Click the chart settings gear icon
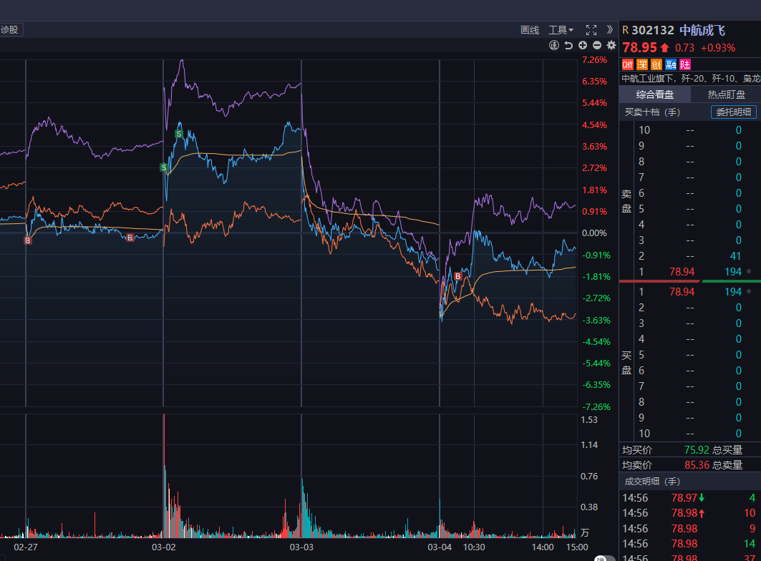This screenshot has width=761, height=561. click(611, 45)
